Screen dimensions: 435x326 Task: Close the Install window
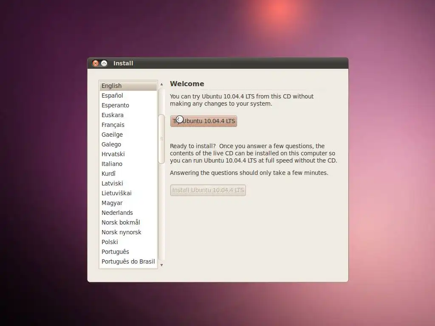click(x=96, y=63)
